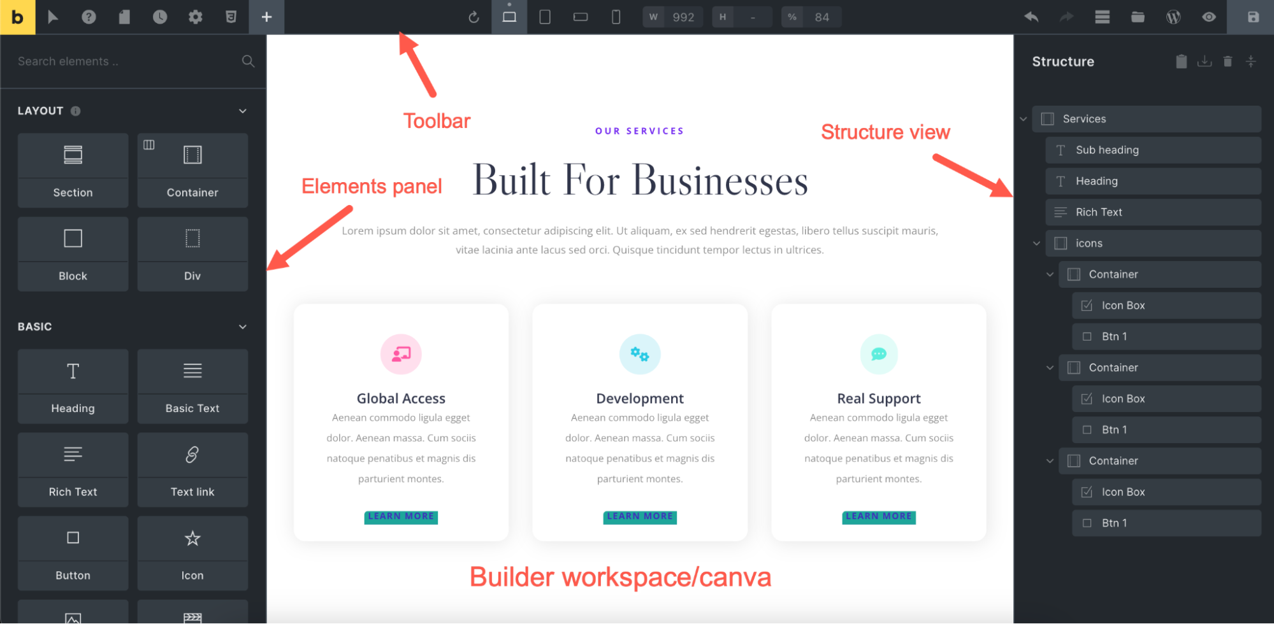1274x624 pixels.
Task: Switch to mobile preview mode
Action: pos(616,17)
